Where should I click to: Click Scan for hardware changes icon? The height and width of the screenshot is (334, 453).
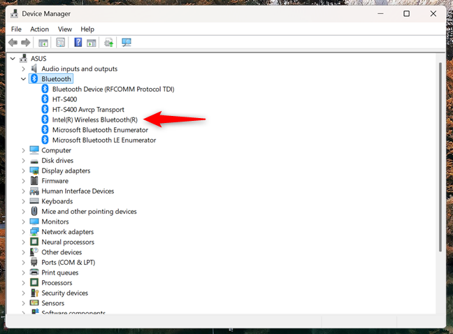click(127, 43)
